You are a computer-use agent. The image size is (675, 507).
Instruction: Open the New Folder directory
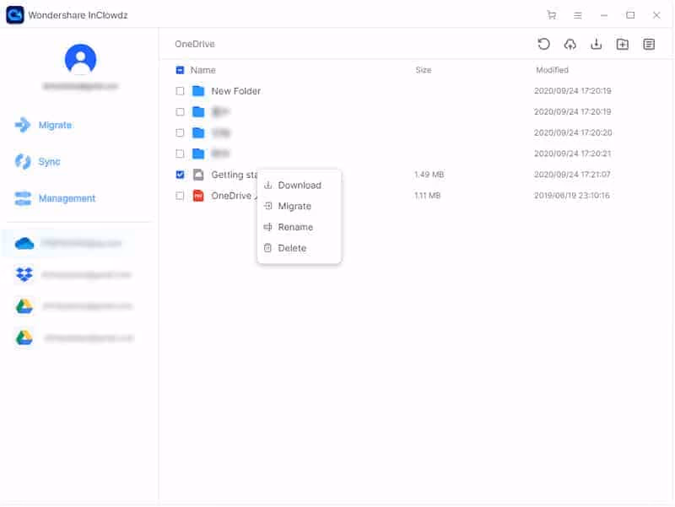(x=236, y=90)
